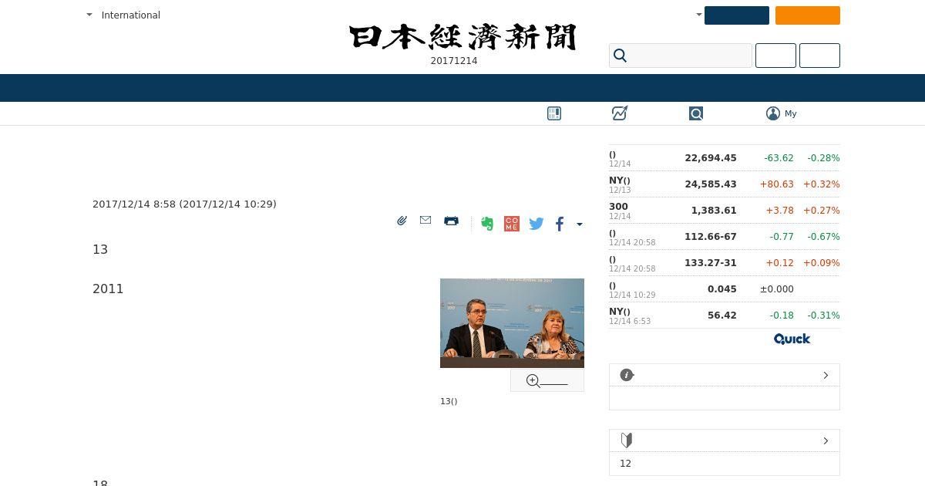
Task: Click the first outlined button beside search
Action: pyautogui.click(x=775, y=56)
